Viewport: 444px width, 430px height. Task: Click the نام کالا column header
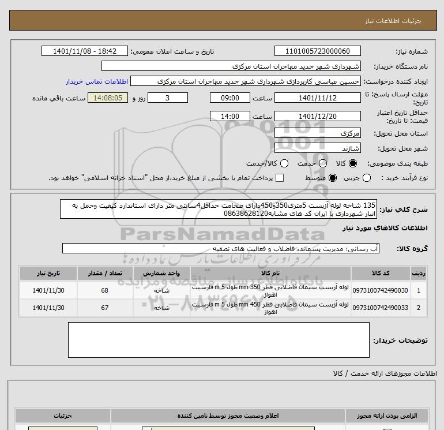coord(270,273)
